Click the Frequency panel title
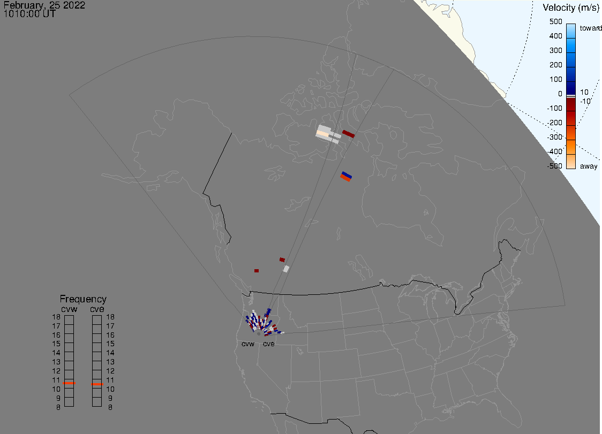Viewport: 602px width, 434px height. (83, 299)
